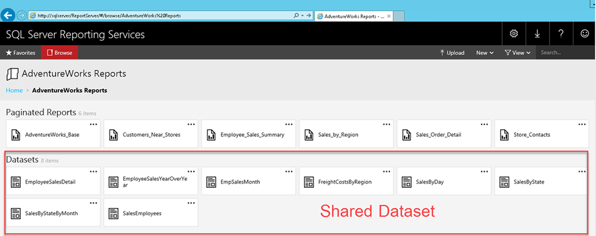Click the Paginated Reports section heading

pos(41,112)
